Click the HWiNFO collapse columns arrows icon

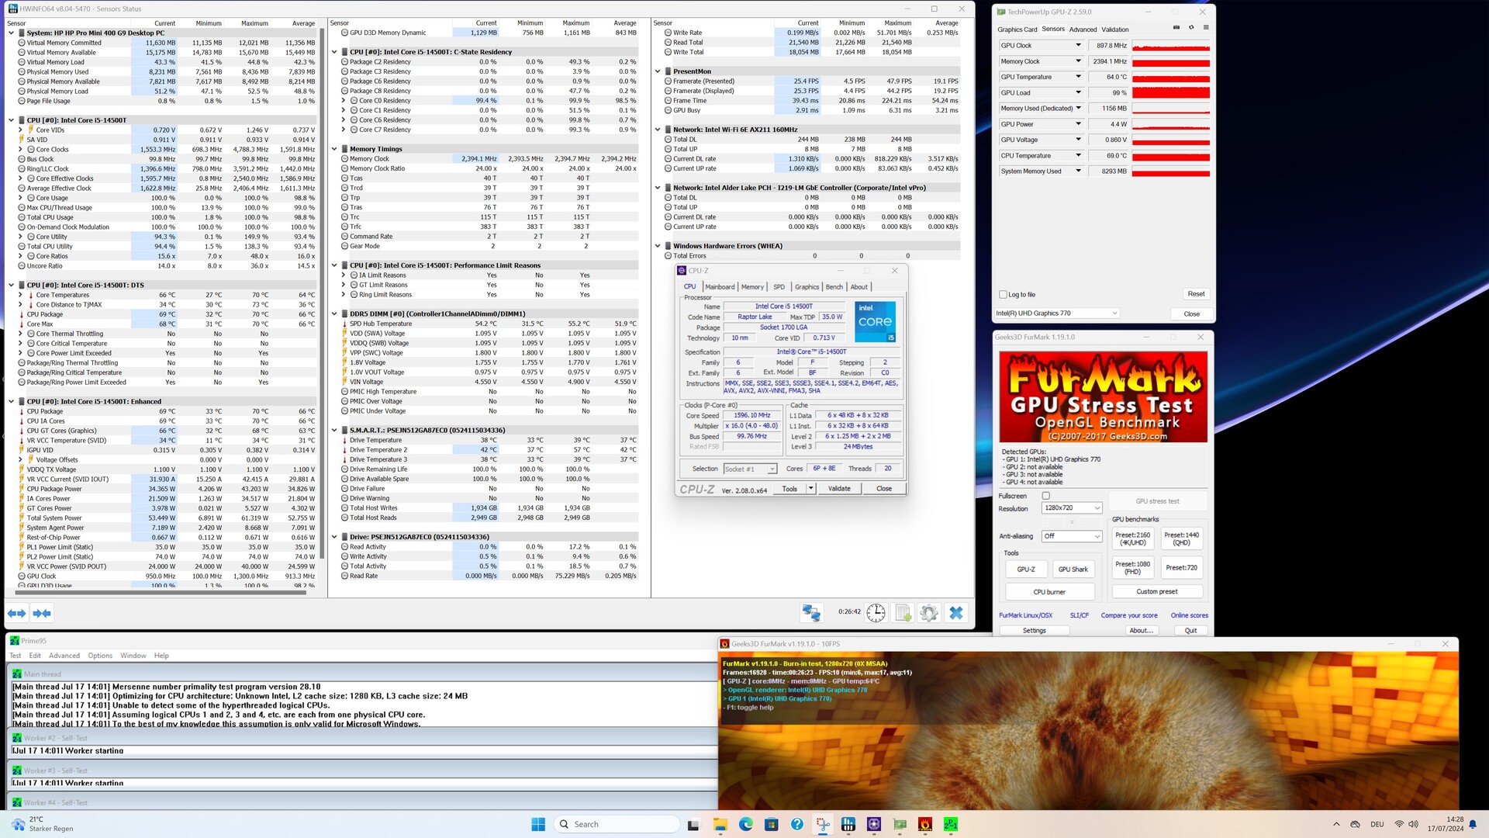click(x=42, y=613)
